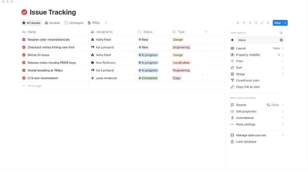Click the star view icon picker
The width and height of the screenshot is (308, 172).
point(232,40)
